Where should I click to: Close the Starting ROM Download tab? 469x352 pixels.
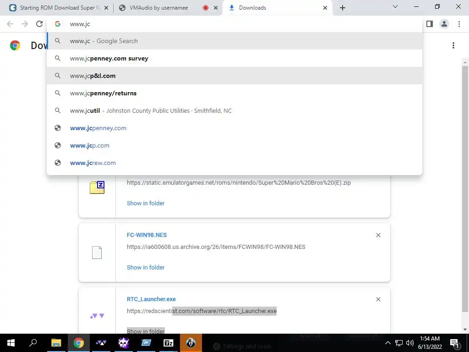[x=106, y=8]
